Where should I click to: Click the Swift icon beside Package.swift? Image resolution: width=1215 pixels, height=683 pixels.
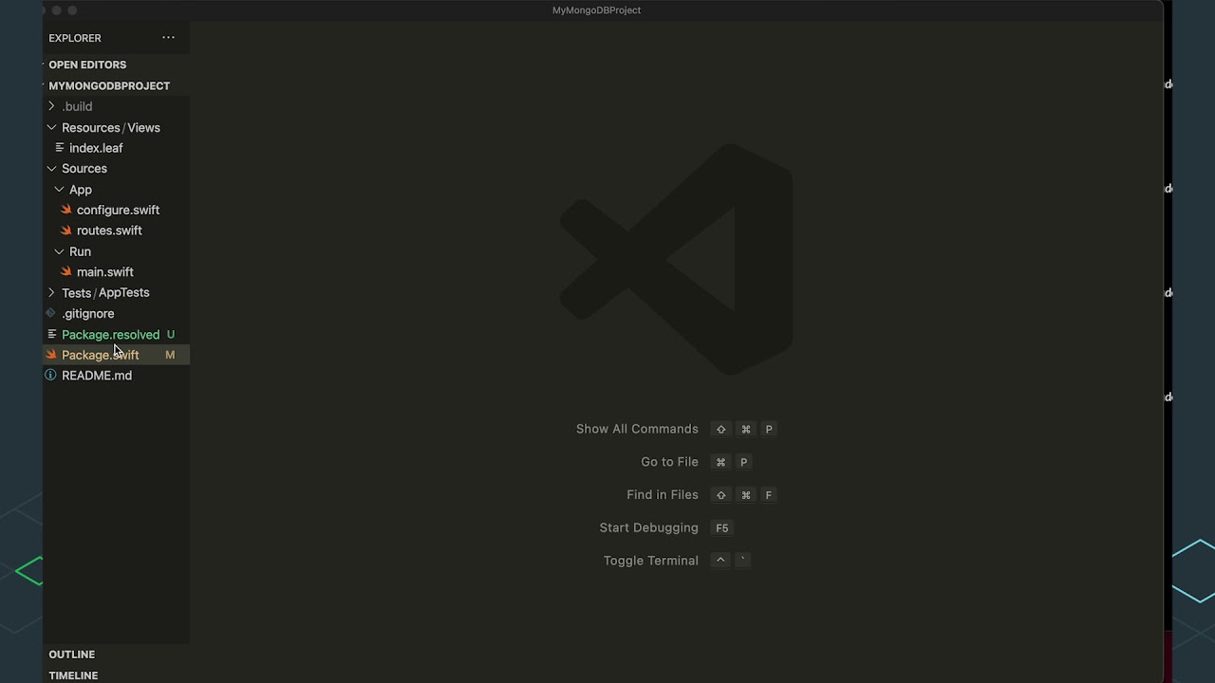[51, 355]
